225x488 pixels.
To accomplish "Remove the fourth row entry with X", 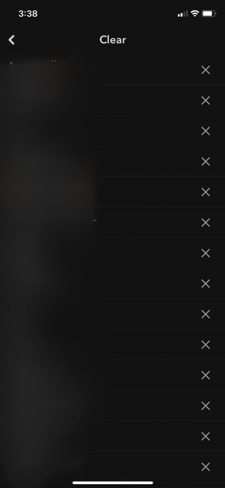I will tap(205, 162).
